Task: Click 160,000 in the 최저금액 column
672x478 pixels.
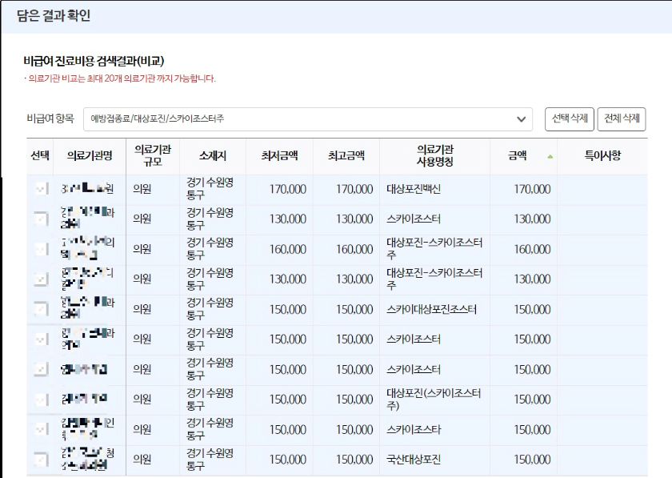Action: coord(287,249)
